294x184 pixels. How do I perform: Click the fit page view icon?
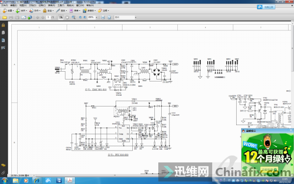pyautogui.click(x=109, y=18)
